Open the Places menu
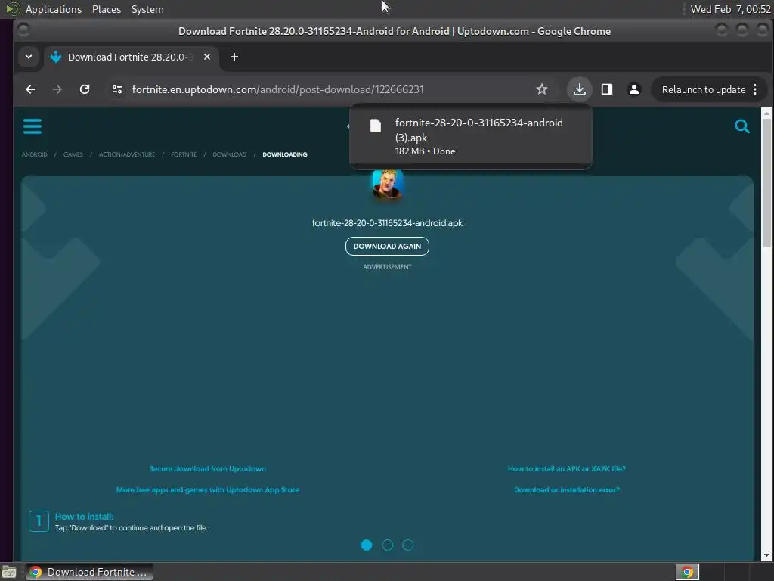 click(x=106, y=9)
